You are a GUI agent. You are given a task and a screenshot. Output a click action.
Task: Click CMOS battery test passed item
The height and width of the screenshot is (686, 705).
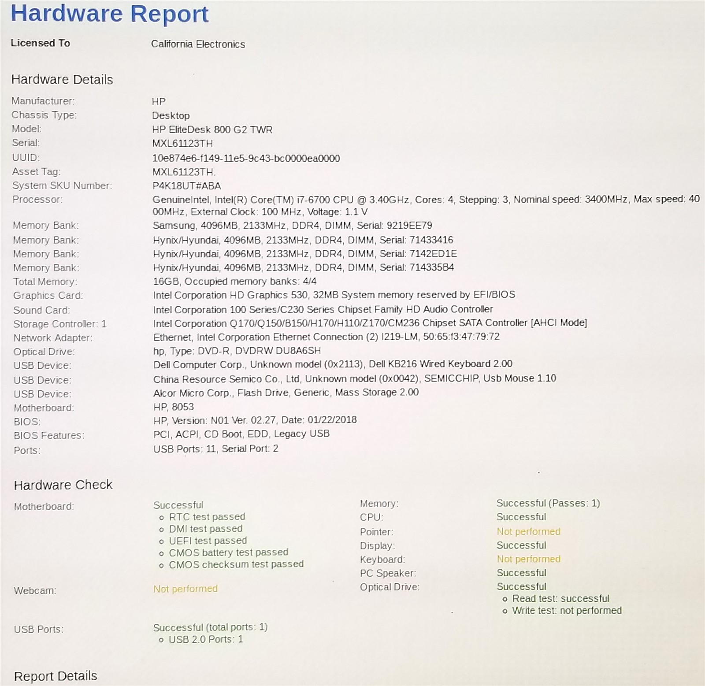click(x=229, y=553)
